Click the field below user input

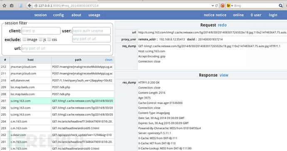(92, 39)
